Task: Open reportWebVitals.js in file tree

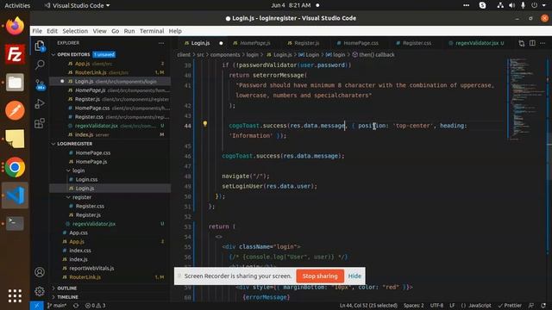Action: [110, 268]
